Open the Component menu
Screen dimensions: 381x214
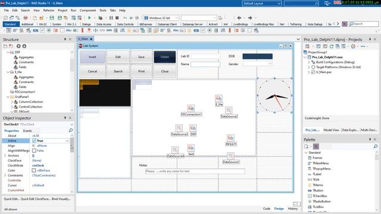pyautogui.click(x=88, y=11)
